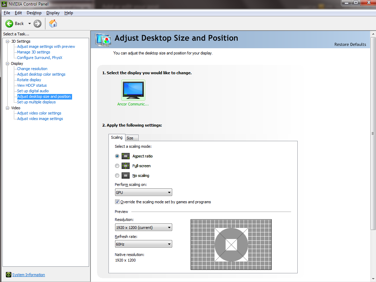Select the Aspect ratio radio button
The width and height of the screenshot is (376, 282).
pos(117,156)
